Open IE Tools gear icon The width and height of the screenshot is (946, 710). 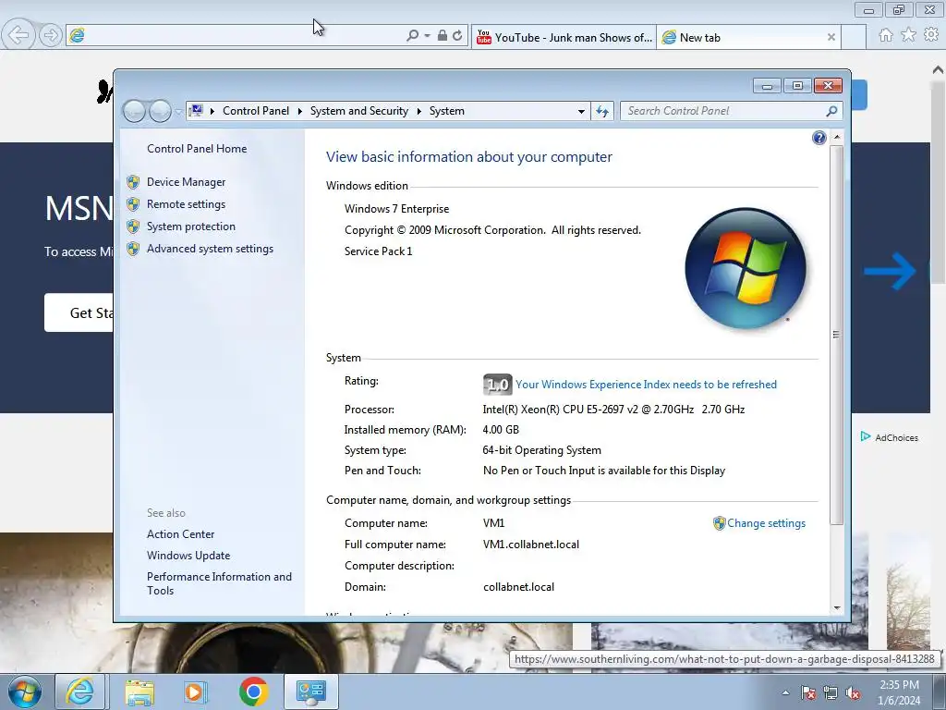tap(931, 35)
